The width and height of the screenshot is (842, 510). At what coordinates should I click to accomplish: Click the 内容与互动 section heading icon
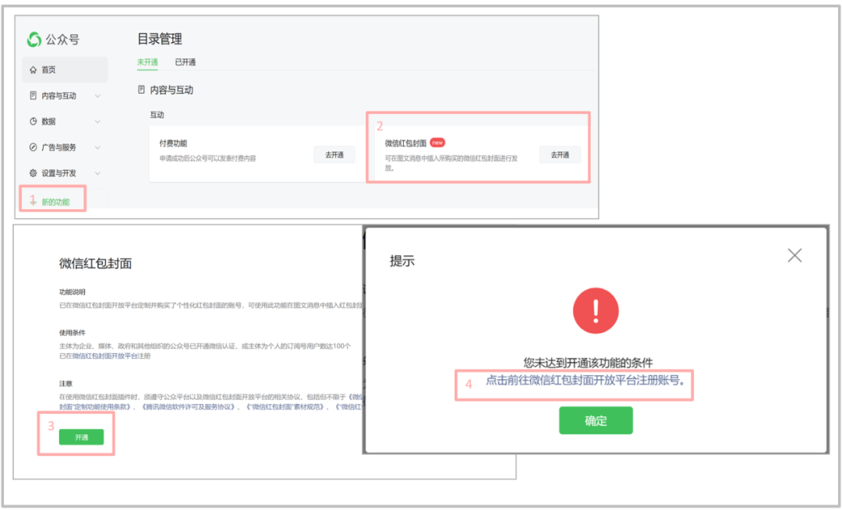coord(141,90)
